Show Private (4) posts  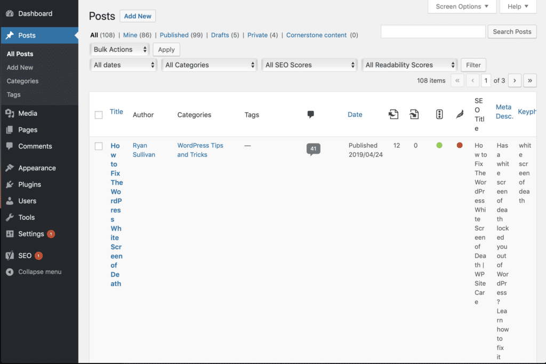[262, 35]
